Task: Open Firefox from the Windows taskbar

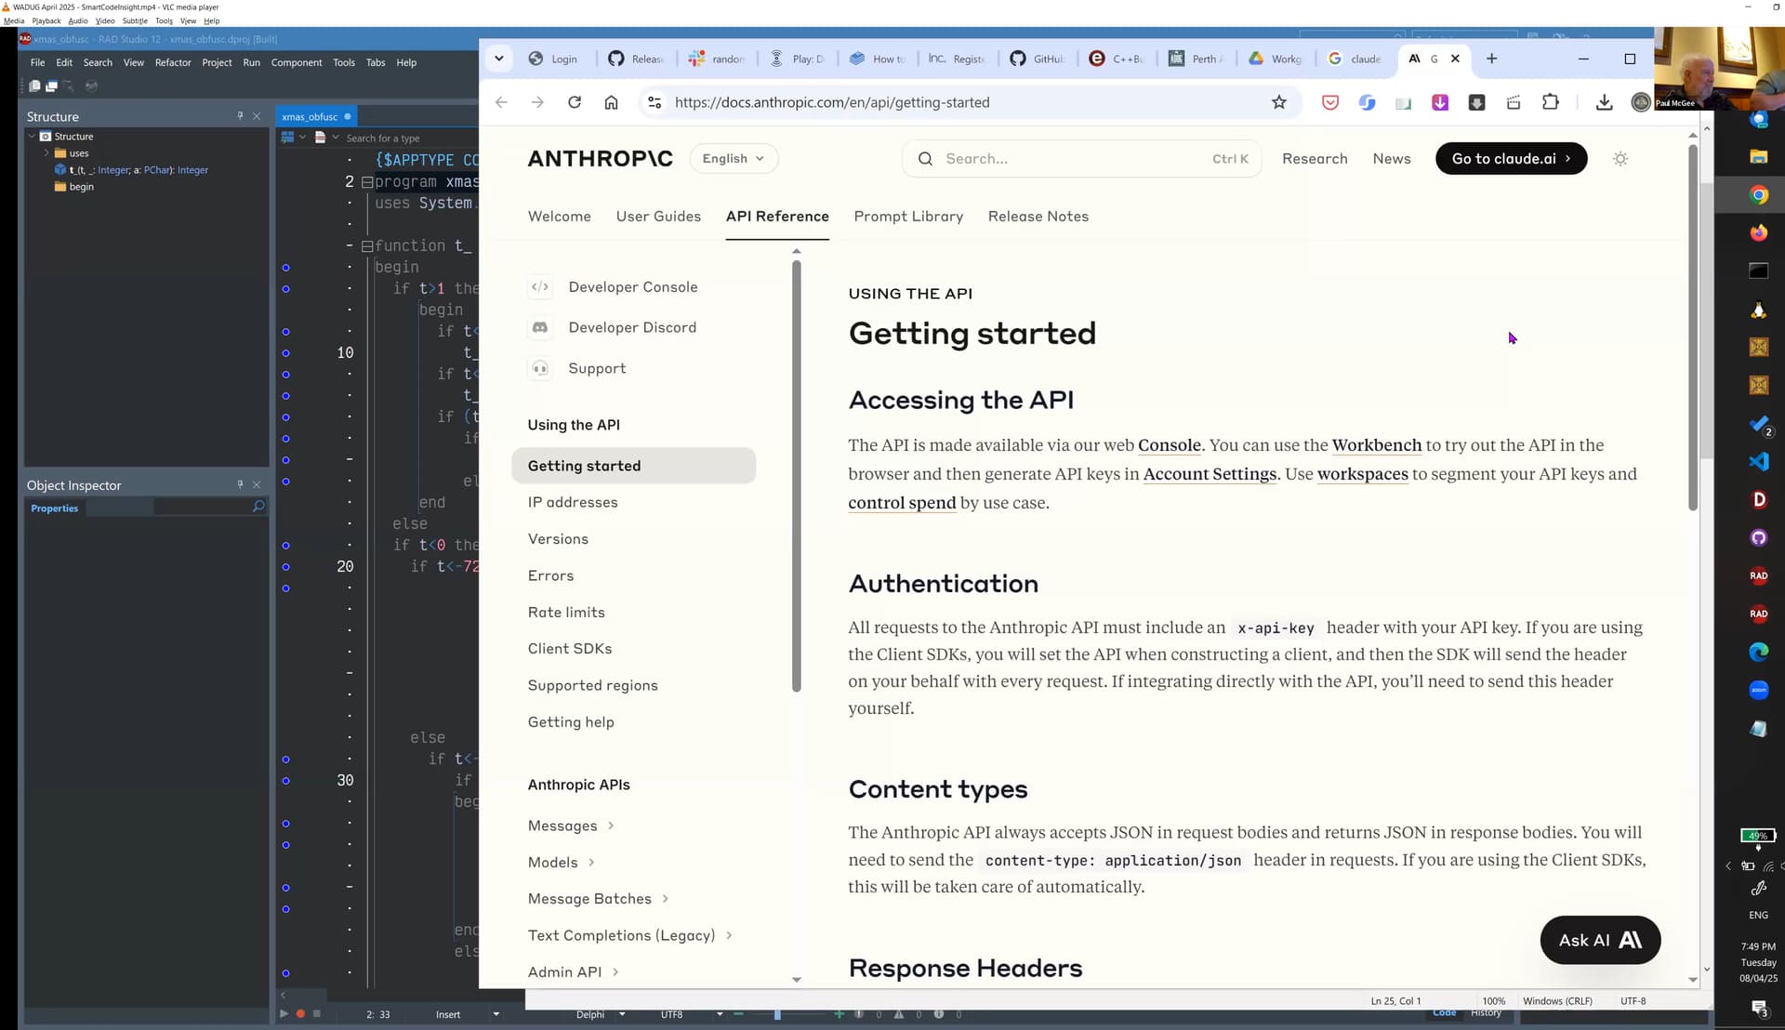Action: 1758,232
